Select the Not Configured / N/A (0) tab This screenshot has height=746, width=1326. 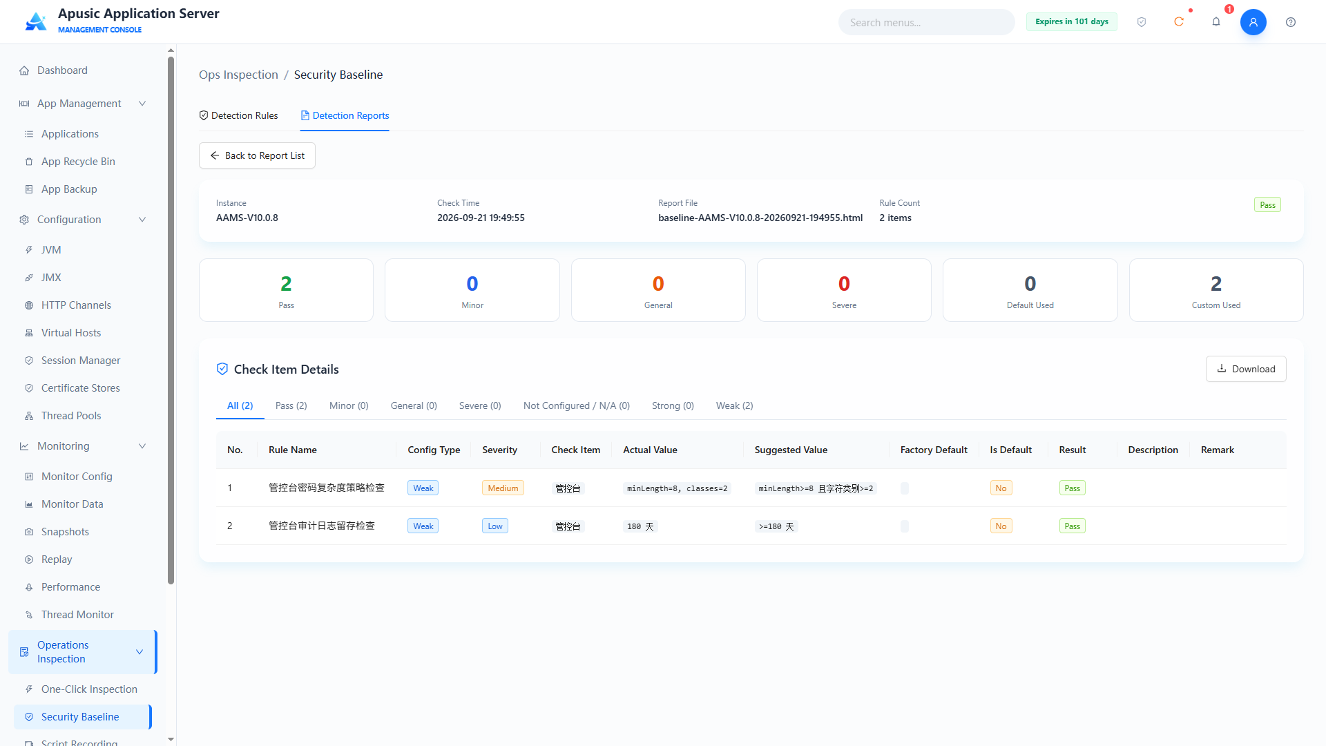point(577,405)
